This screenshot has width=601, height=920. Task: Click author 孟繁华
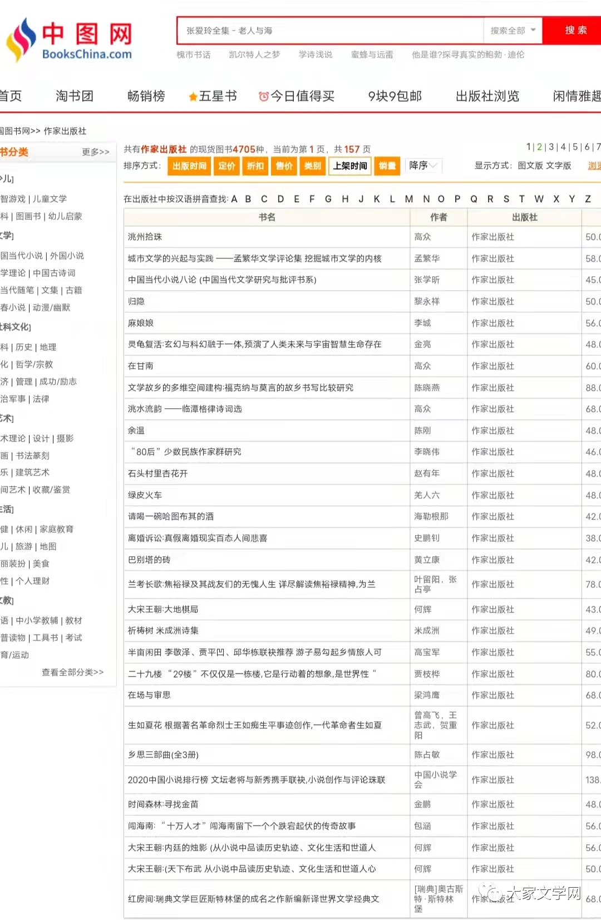pyautogui.click(x=427, y=258)
